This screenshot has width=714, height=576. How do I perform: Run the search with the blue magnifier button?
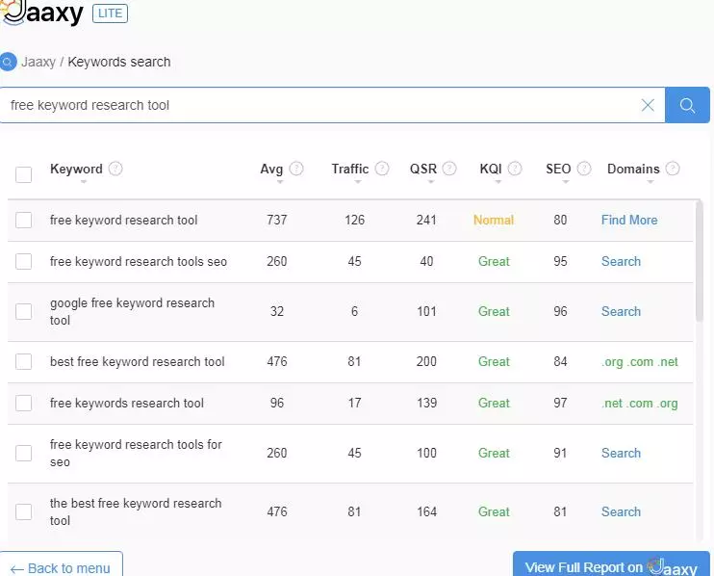pos(687,105)
